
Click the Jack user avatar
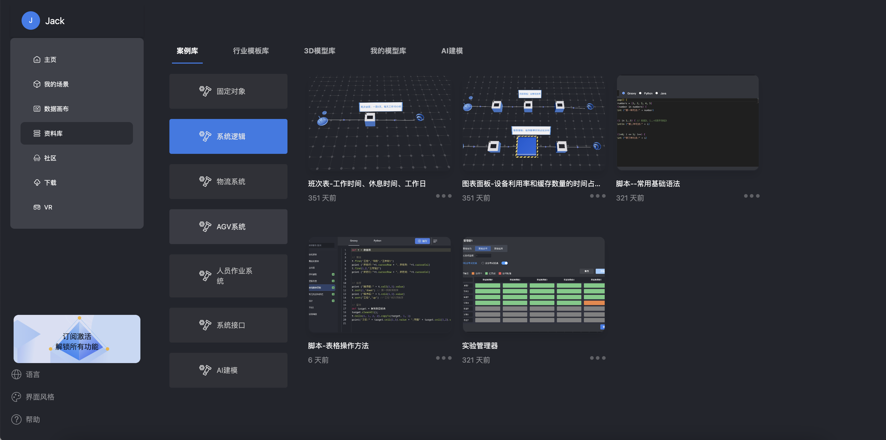pyautogui.click(x=31, y=21)
